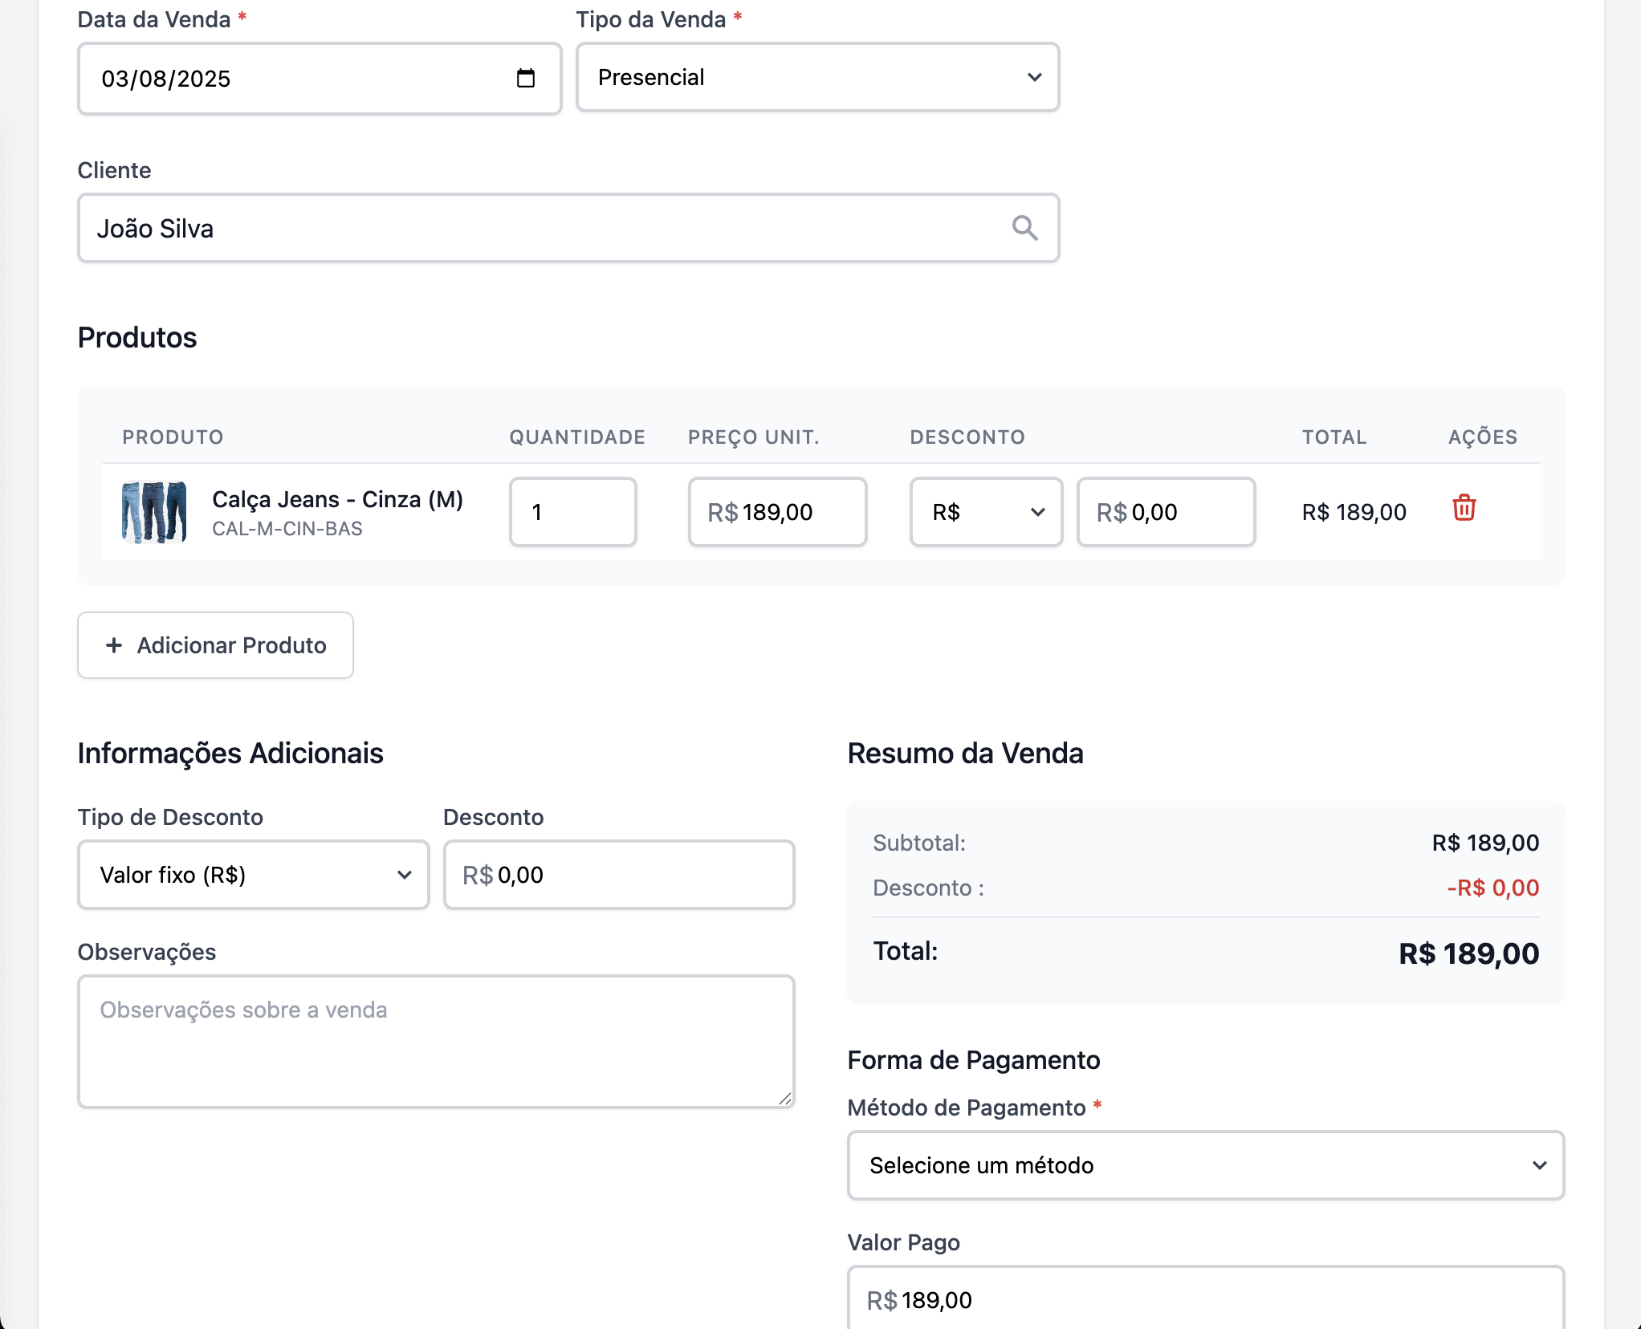Focus the Quantidade field for Calça Jeans
Screen dimensions: 1641x1329
point(572,512)
